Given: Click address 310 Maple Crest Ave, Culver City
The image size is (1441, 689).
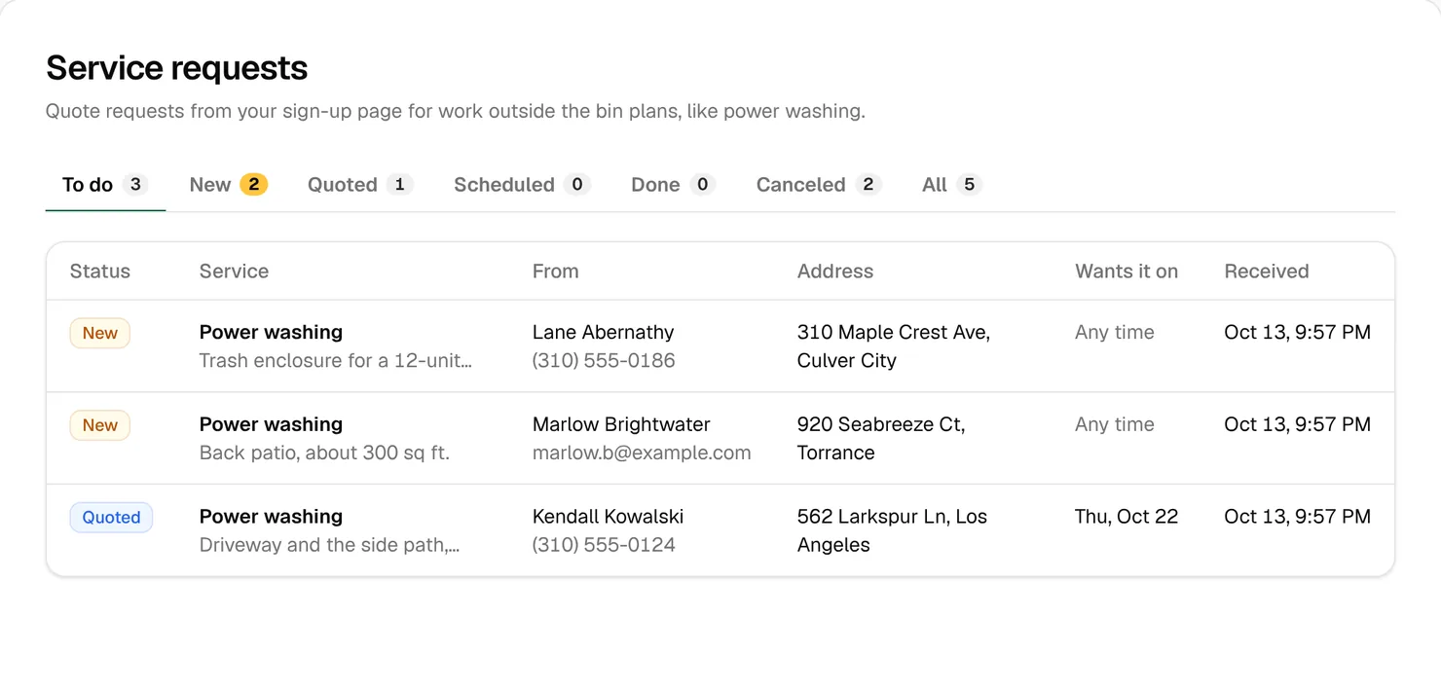Looking at the screenshot, I should click(894, 346).
